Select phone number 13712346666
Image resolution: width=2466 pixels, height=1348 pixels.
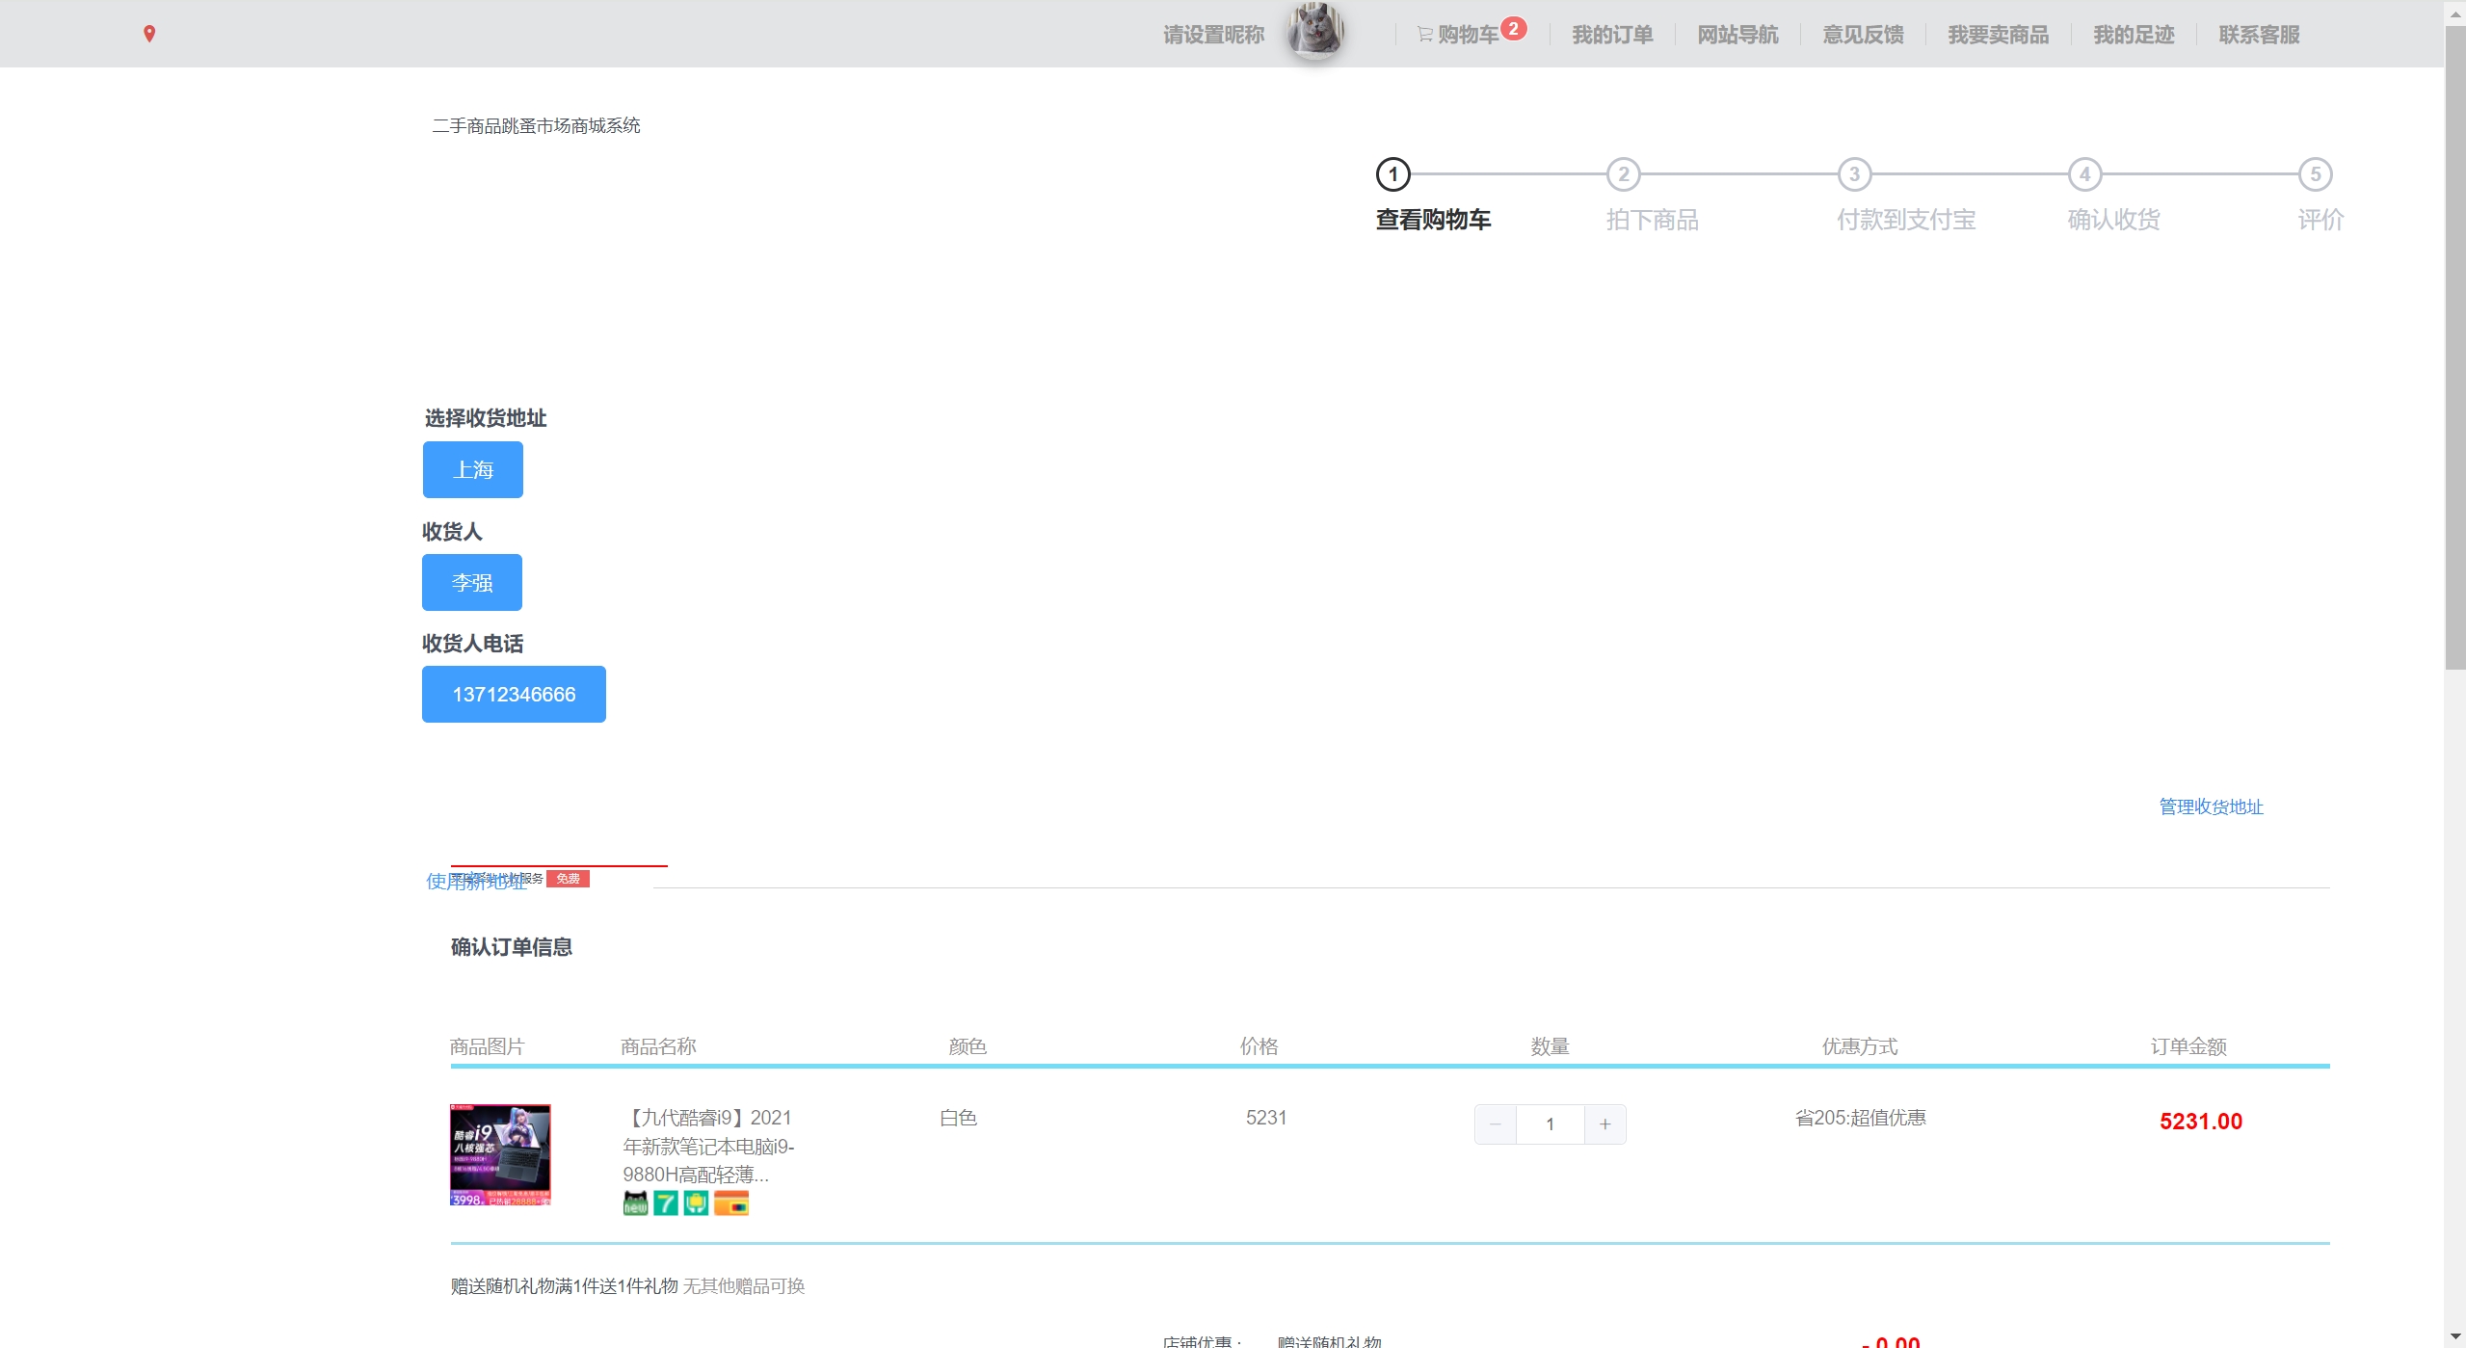[x=514, y=695]
